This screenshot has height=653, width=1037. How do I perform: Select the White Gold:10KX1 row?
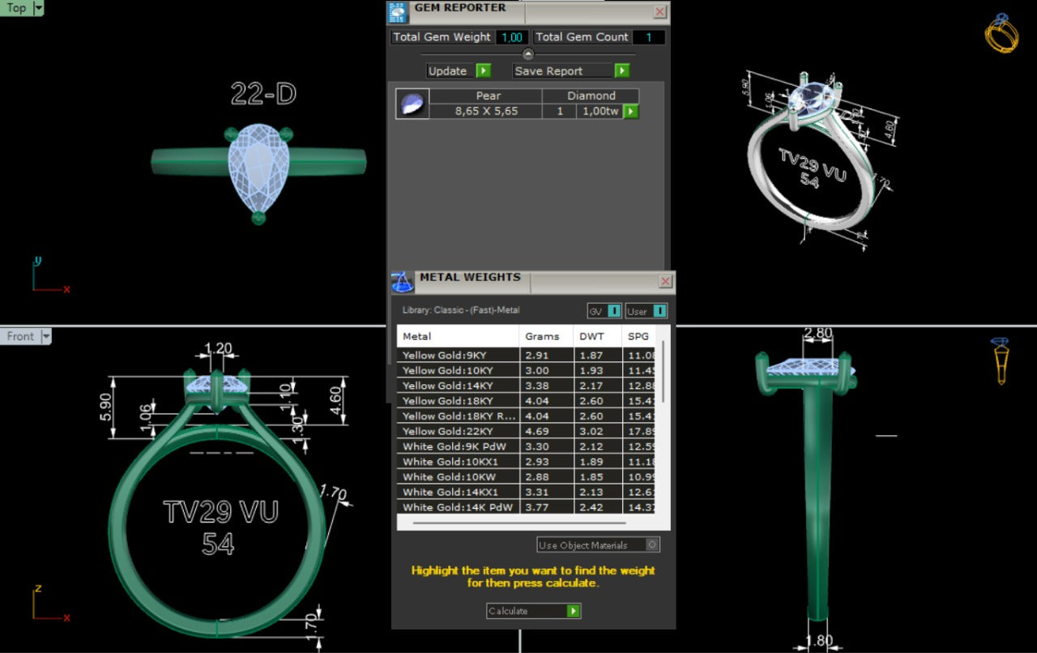click(526, 461)
